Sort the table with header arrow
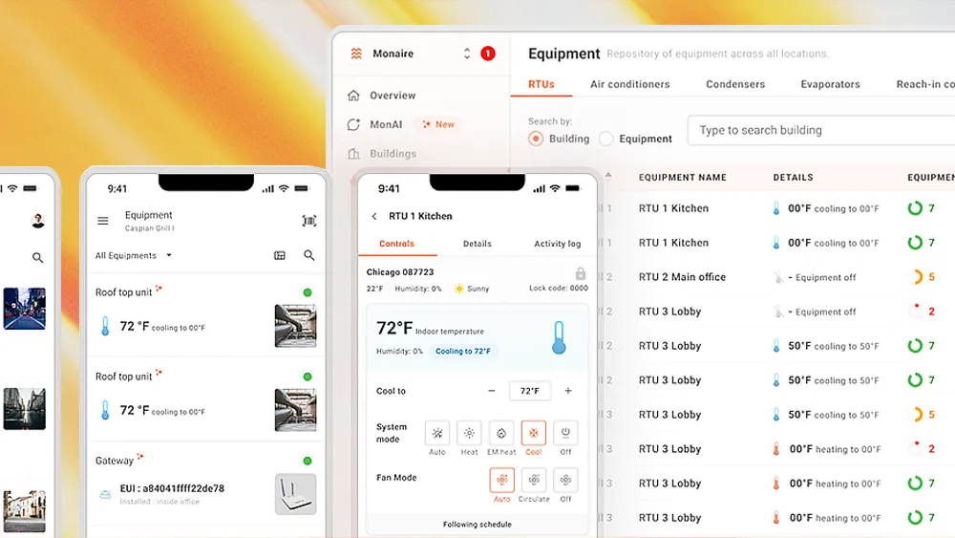This screenshot has width=955, height=538. click(607, 176)
